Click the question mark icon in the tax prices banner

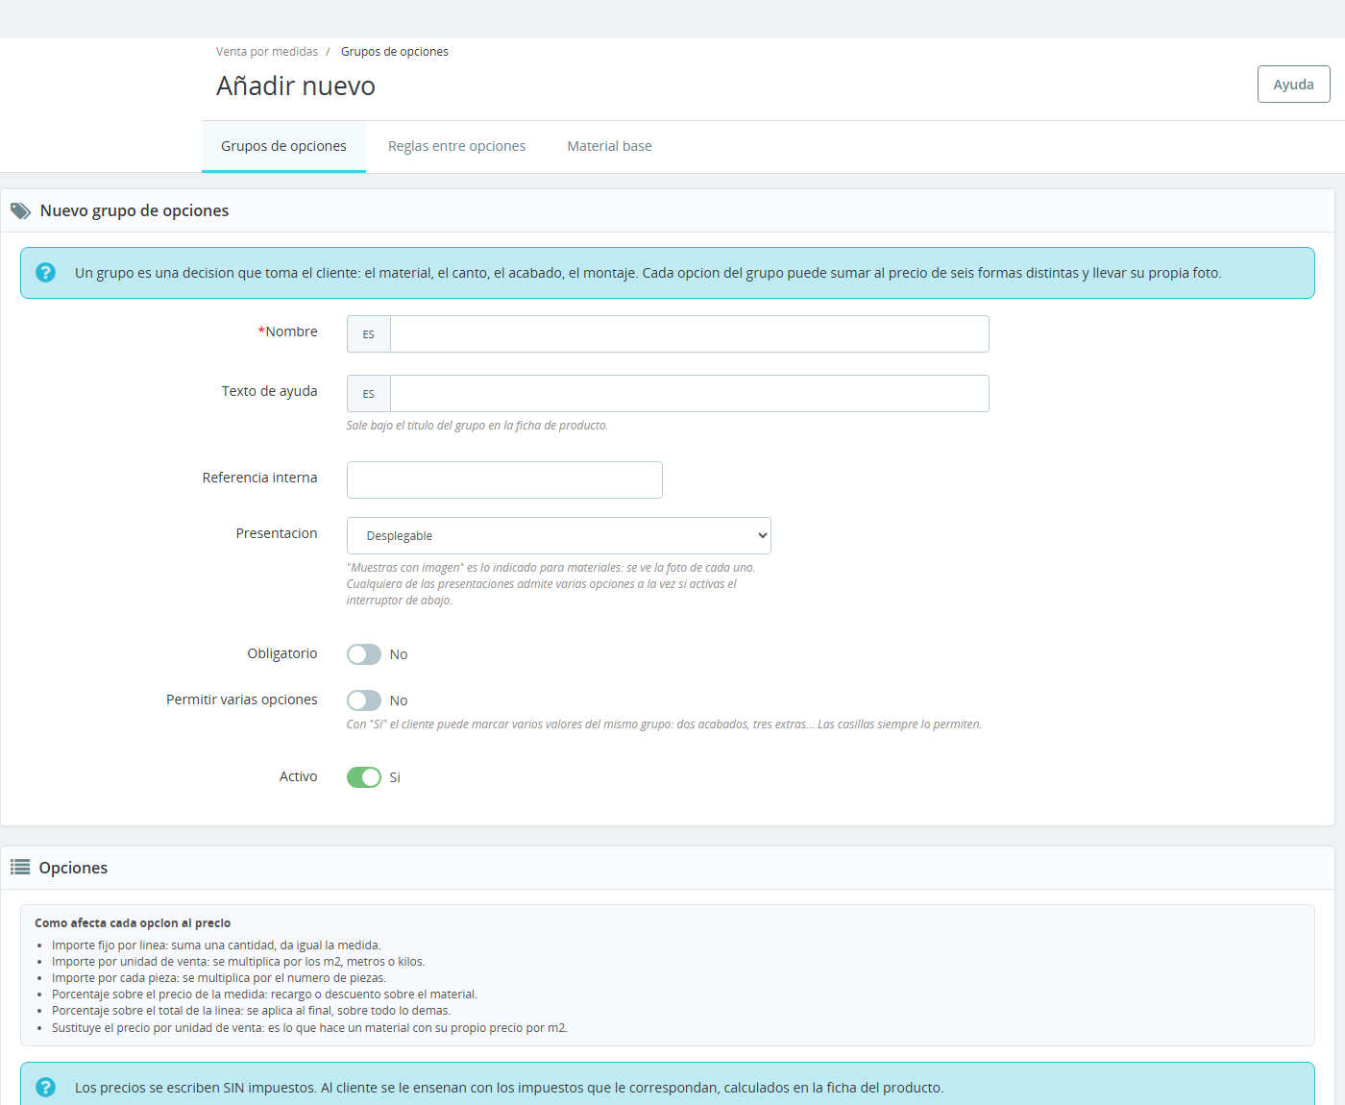click(45, 1088)
